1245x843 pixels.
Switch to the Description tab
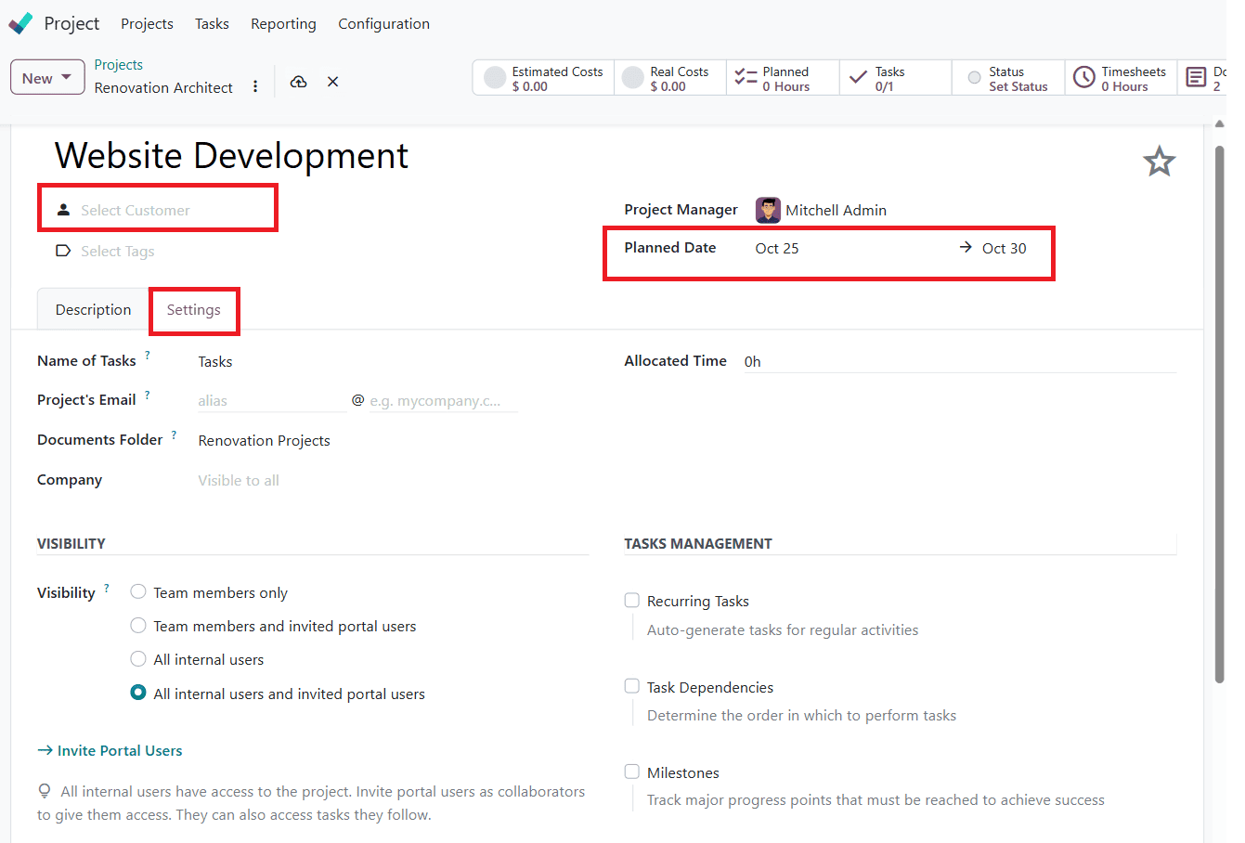tap(93, 309)
